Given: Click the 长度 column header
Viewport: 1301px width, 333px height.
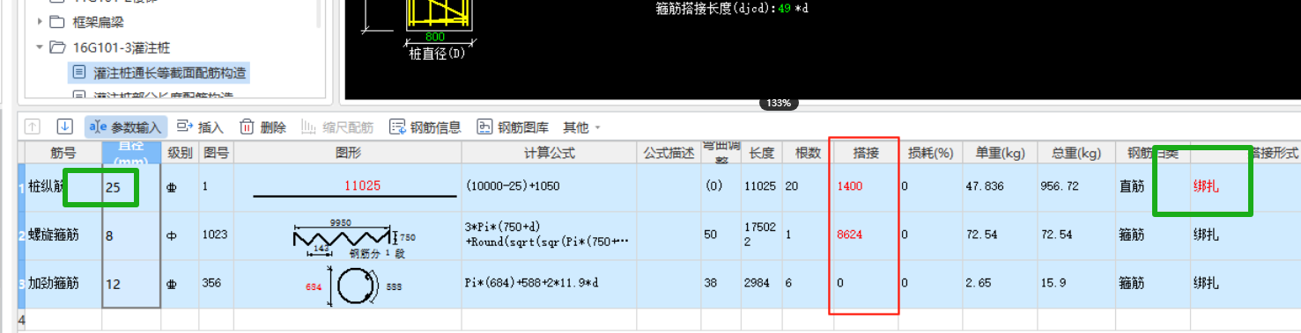Looking at the screenshot, I should (762, 152).
